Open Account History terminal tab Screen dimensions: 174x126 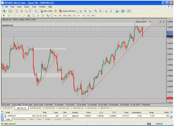click(x=20, y=119)
